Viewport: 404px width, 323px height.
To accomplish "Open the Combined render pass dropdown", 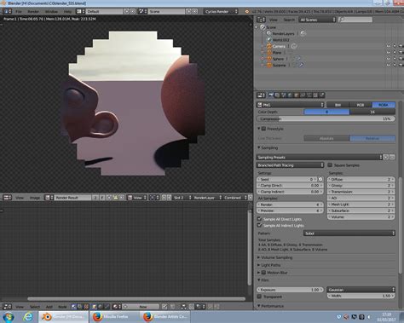I will click(235, 198).
